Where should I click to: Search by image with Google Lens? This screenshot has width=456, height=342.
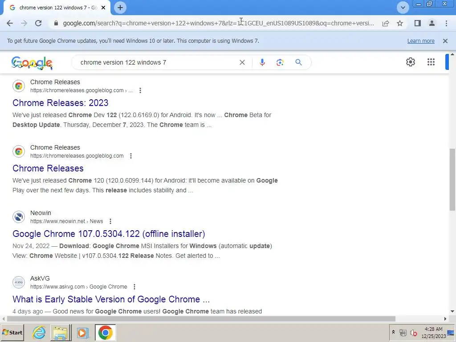click(x=280, y=62)
